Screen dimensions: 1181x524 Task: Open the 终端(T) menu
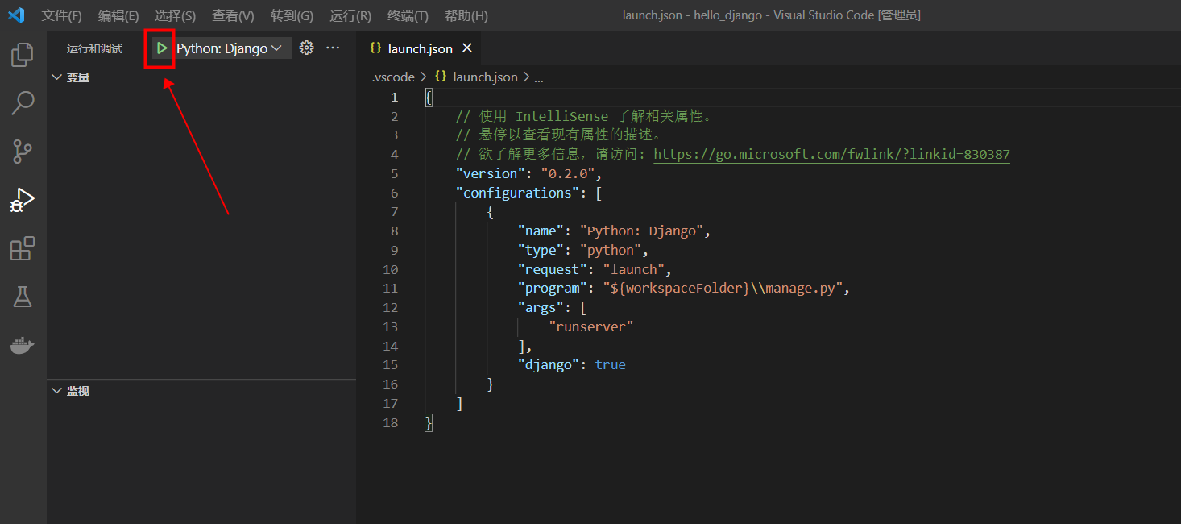tap(408, 15)
